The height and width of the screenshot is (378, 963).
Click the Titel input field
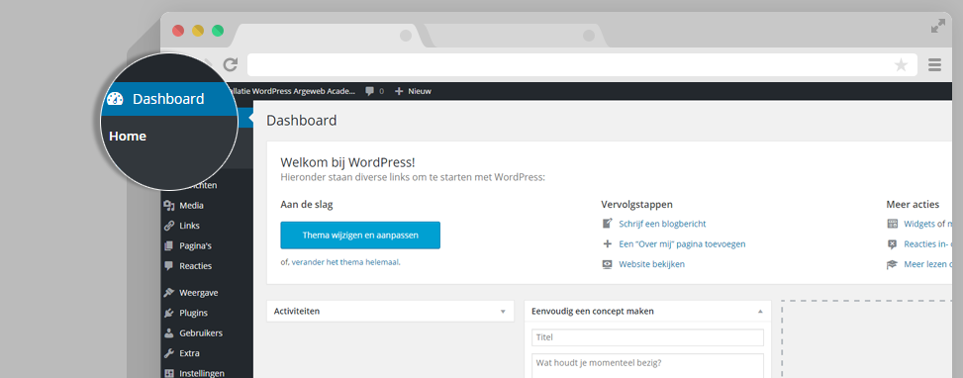coord(648,337)
